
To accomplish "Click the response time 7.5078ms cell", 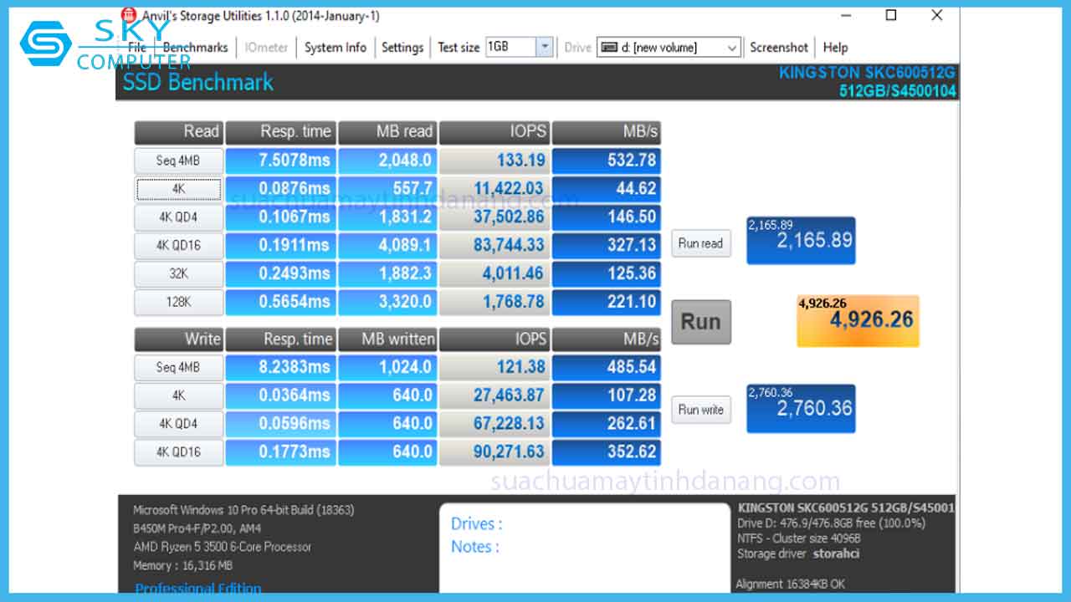I will coord(280,160).
